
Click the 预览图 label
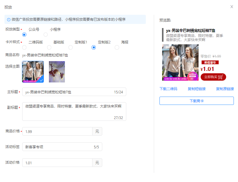(x=165, y=20)
